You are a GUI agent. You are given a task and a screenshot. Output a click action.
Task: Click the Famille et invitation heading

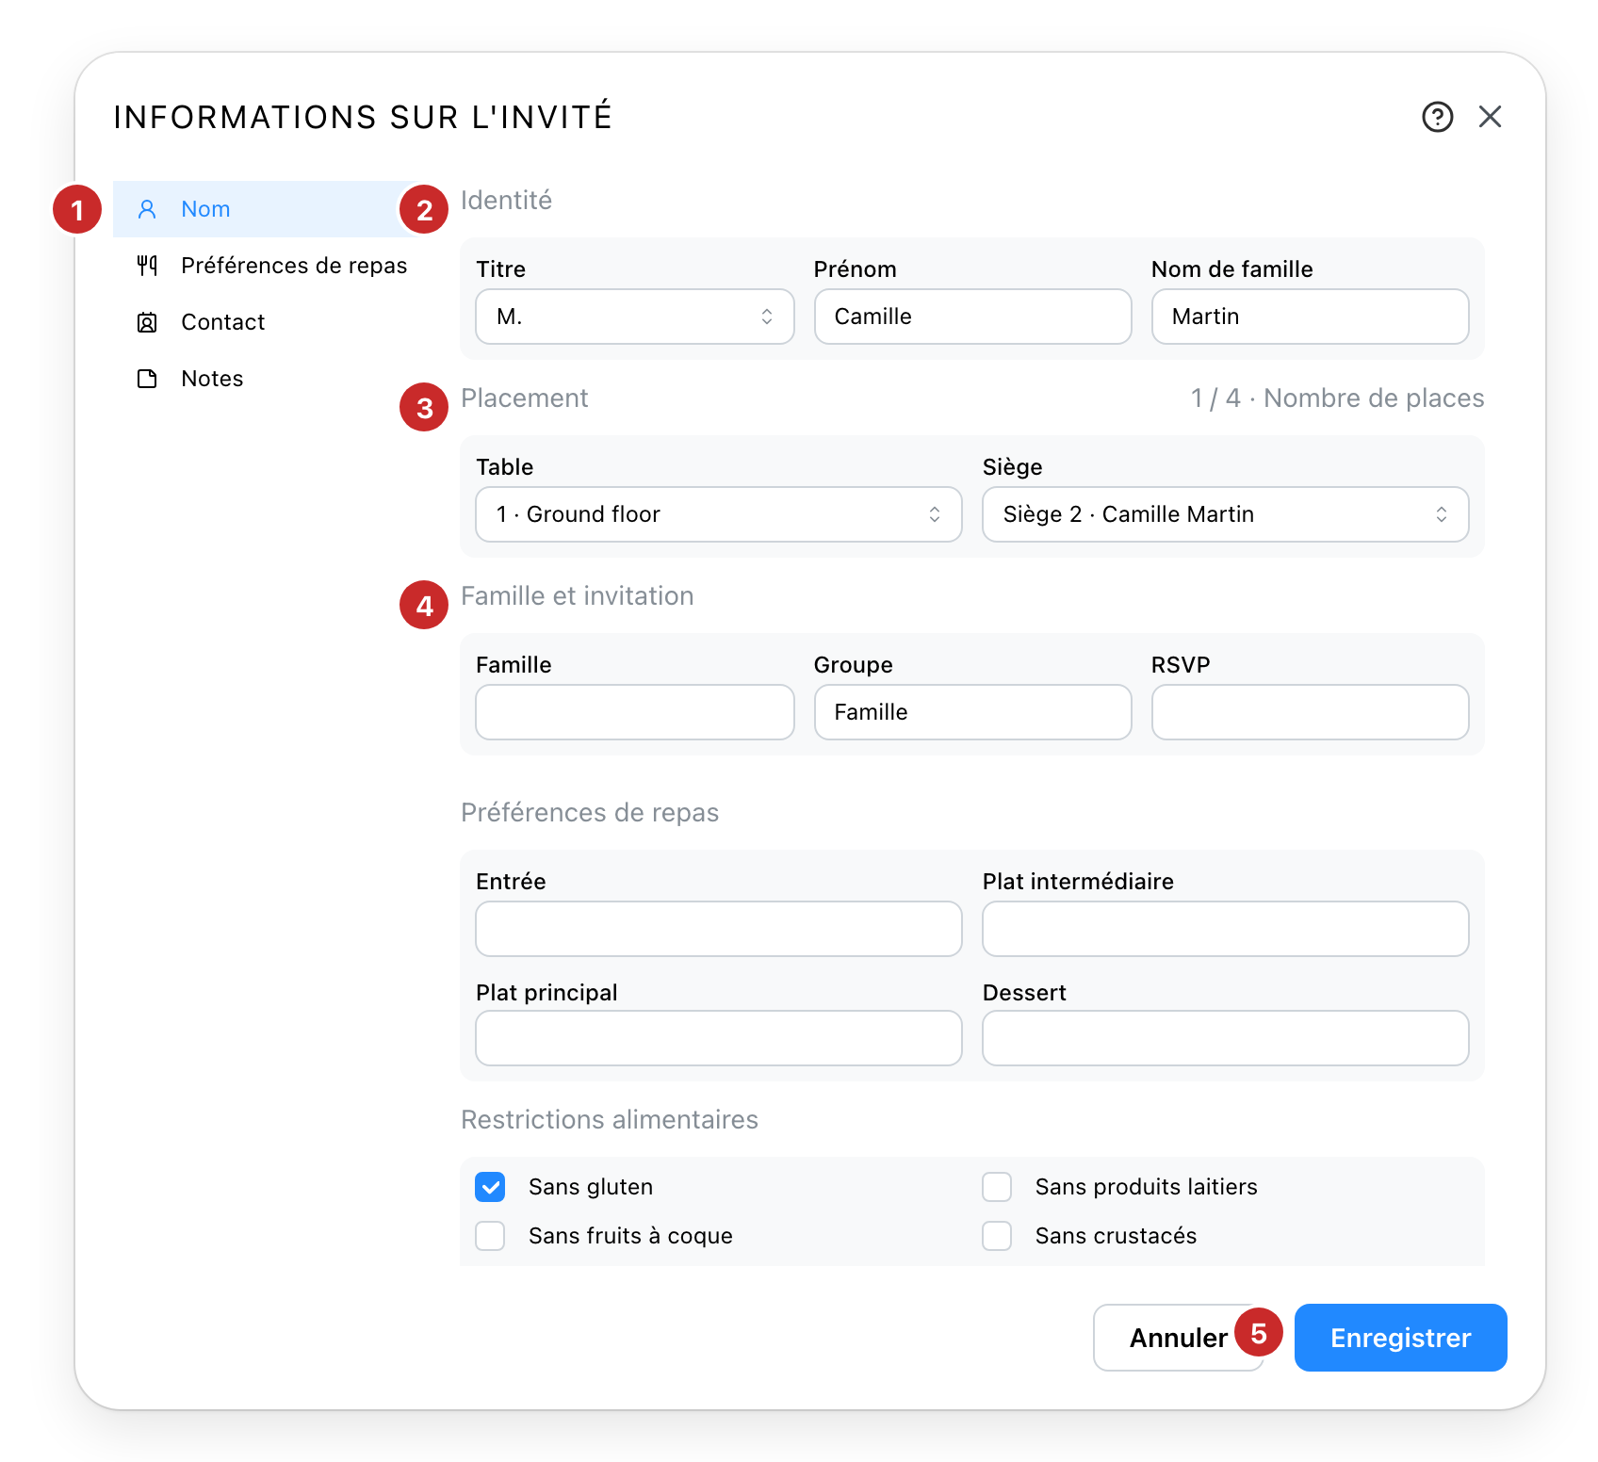pos(577,596)
